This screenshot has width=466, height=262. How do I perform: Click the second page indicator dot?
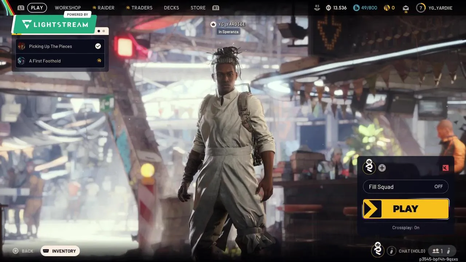click(103, 31)
